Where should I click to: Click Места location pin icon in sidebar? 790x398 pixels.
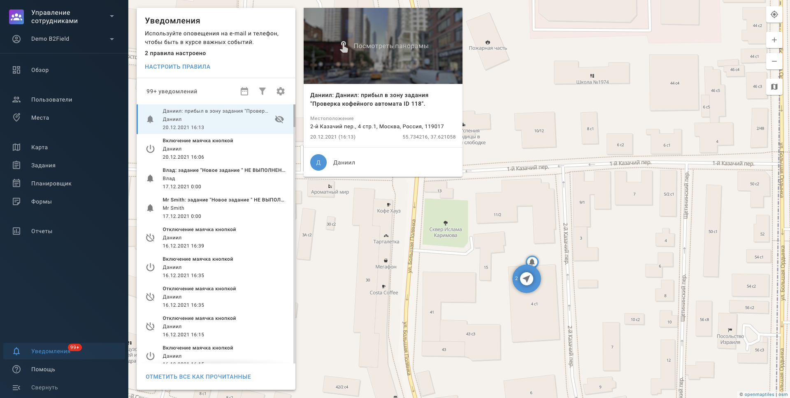[16, 118]
